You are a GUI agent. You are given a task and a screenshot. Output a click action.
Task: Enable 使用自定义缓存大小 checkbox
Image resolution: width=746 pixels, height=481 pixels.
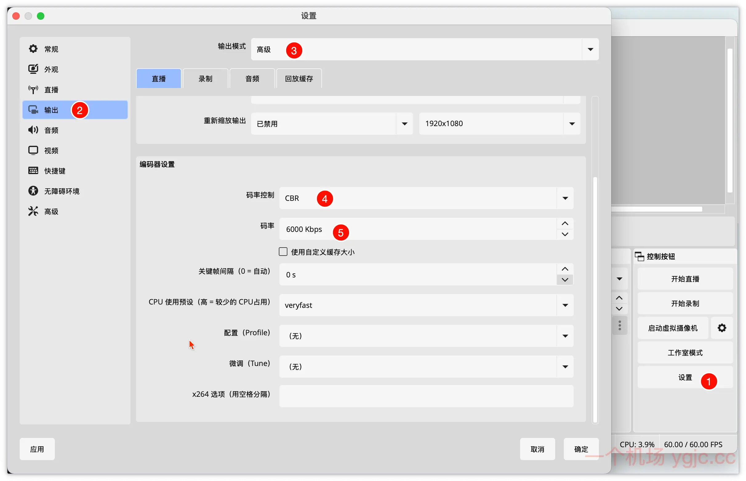[x=283, y=252]
